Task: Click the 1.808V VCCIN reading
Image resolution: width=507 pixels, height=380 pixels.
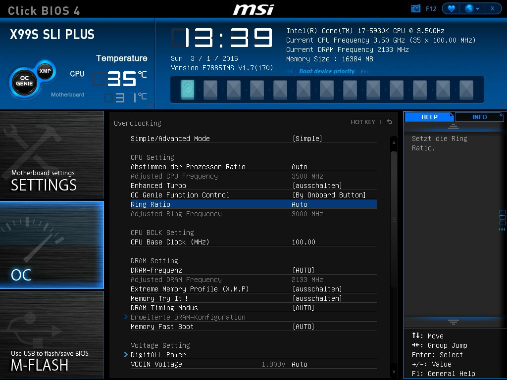Action: 273,364
